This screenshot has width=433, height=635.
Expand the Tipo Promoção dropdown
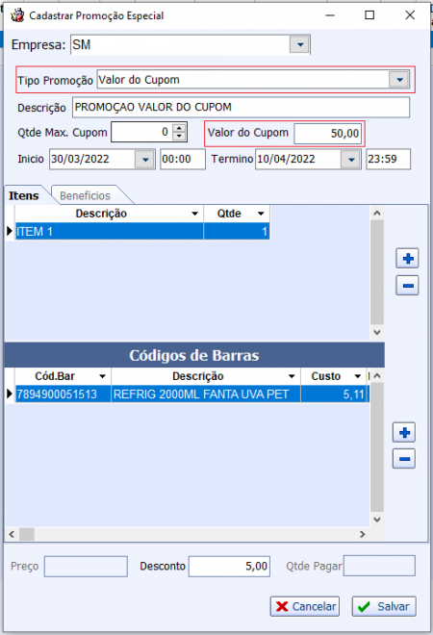click(399, 79)
